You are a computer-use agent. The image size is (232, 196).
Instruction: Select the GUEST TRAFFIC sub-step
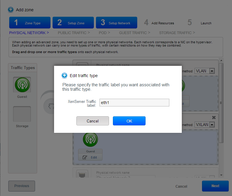[135, 33]
